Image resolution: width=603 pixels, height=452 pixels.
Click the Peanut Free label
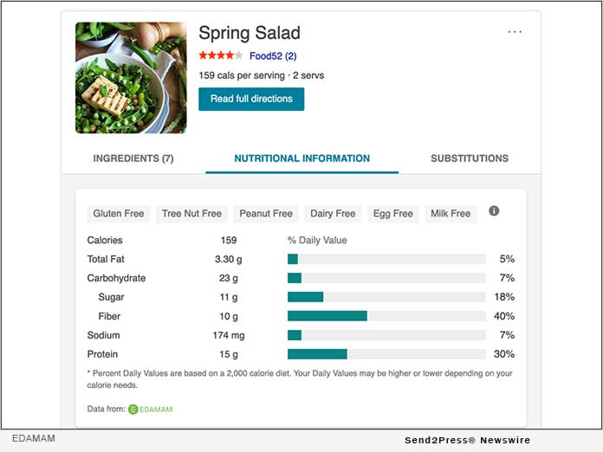(266, 214)
